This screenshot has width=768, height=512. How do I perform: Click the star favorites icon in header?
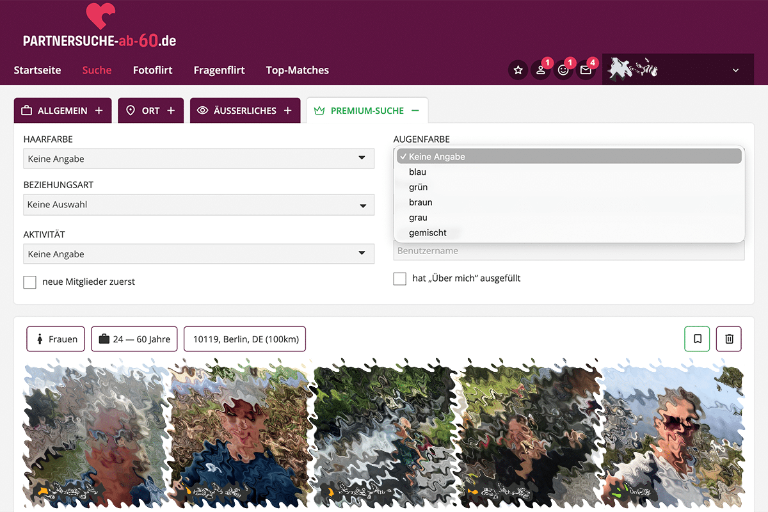(x=518, y=70)
